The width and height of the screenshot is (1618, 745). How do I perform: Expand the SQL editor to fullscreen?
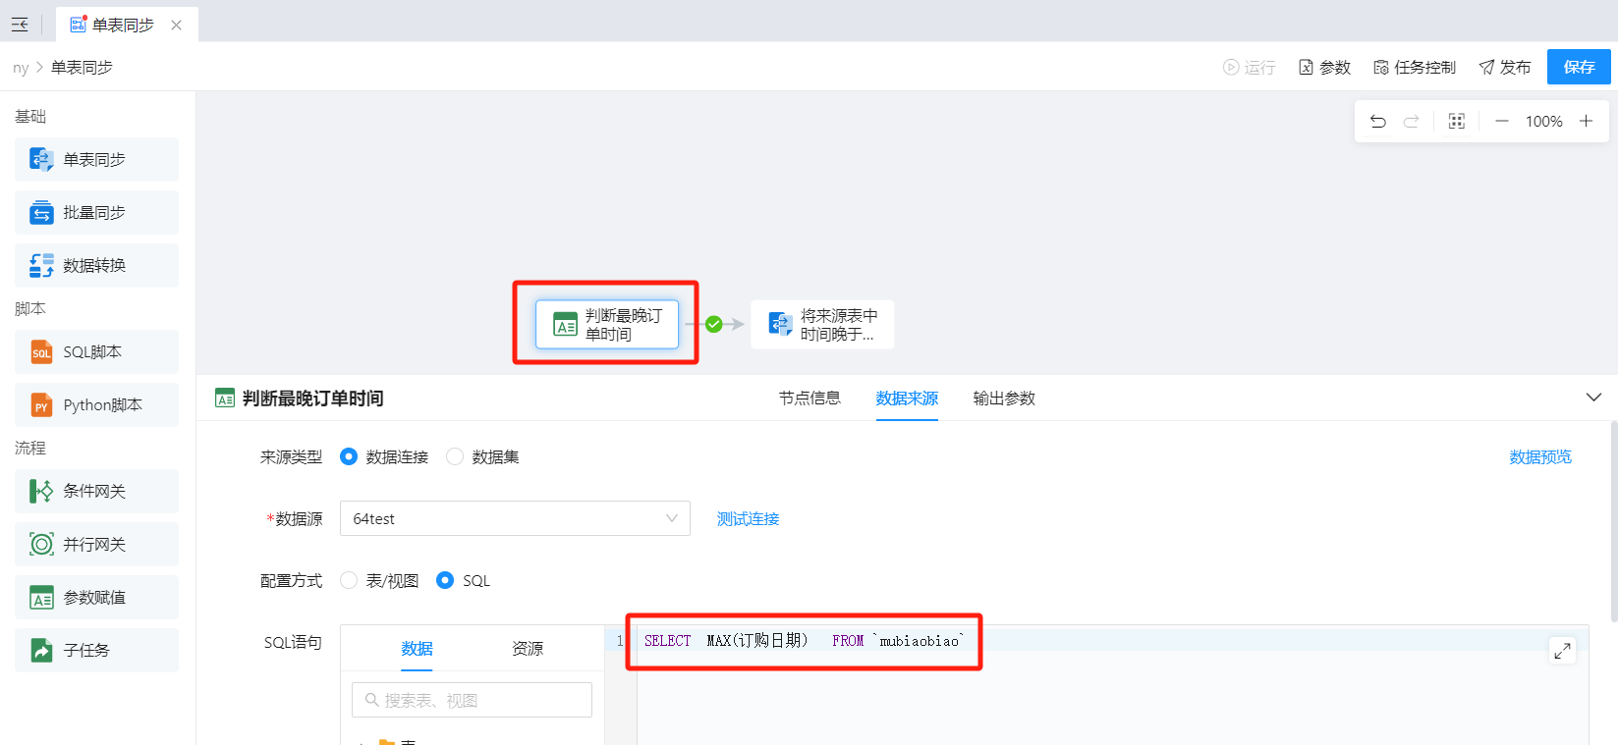[x=1562, y=650]
